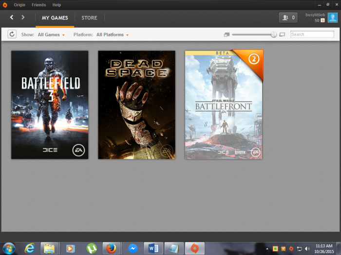
Task: Open the media player taskbar icon
Action: point(70,249)
